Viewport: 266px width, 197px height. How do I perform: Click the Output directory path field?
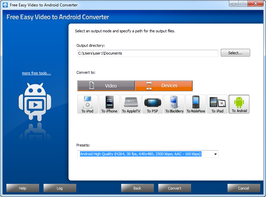[148, 53]
